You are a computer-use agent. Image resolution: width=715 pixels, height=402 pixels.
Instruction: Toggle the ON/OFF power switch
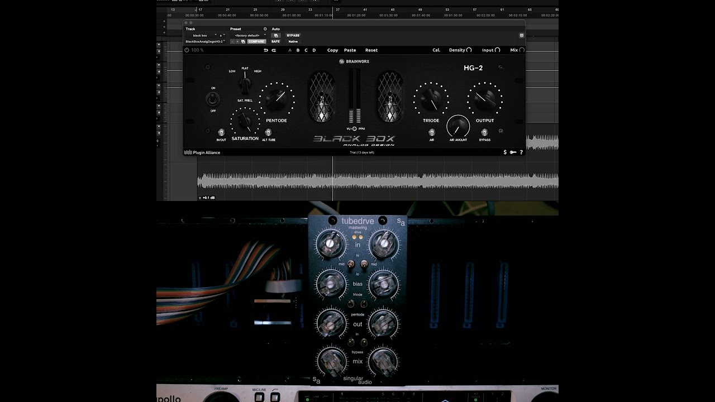click(x=213, y=99)
